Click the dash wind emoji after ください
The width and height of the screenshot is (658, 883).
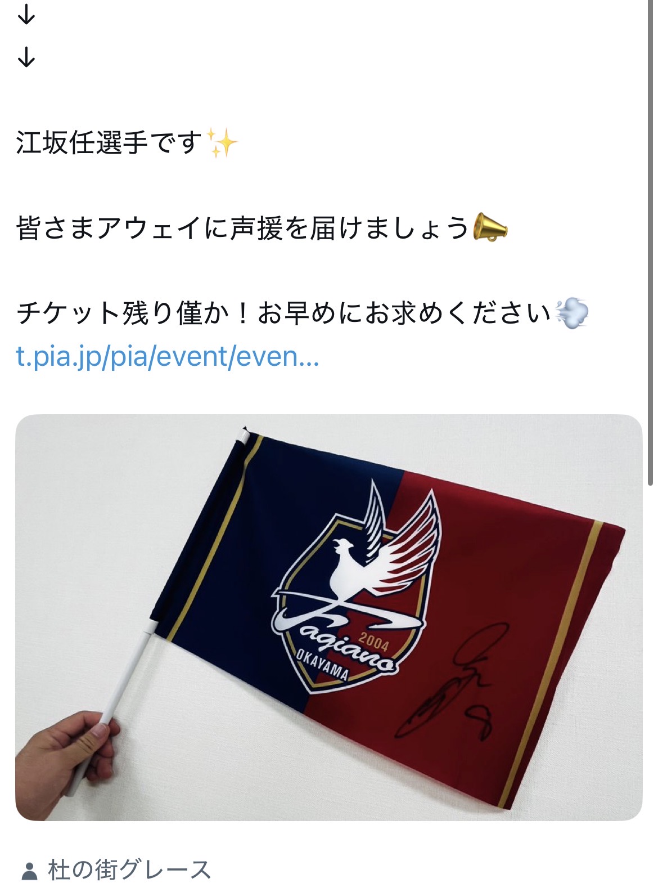click(571, 313)
